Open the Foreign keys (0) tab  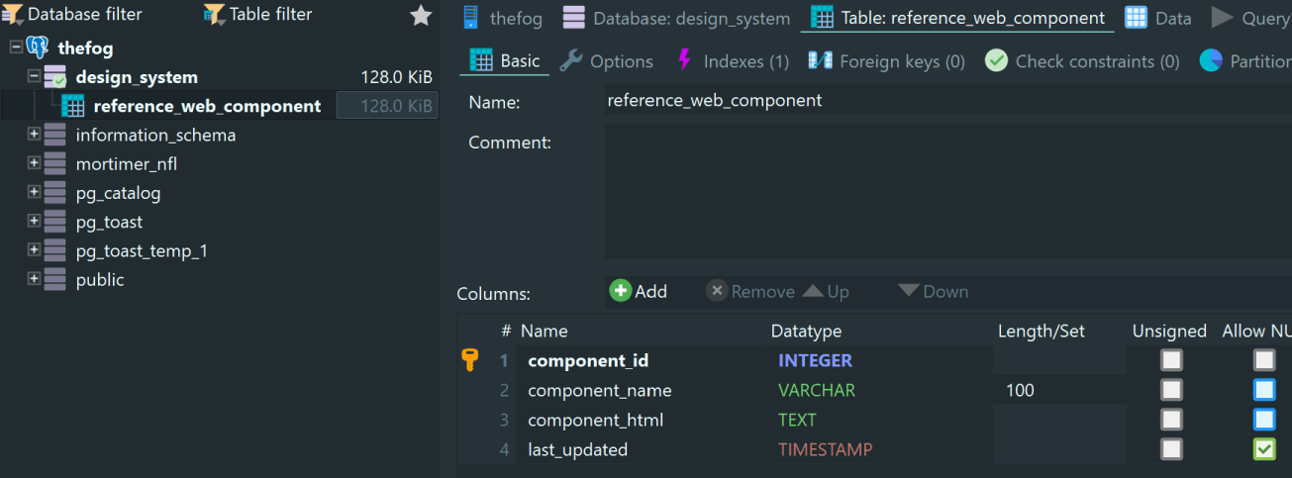(886, 61)
